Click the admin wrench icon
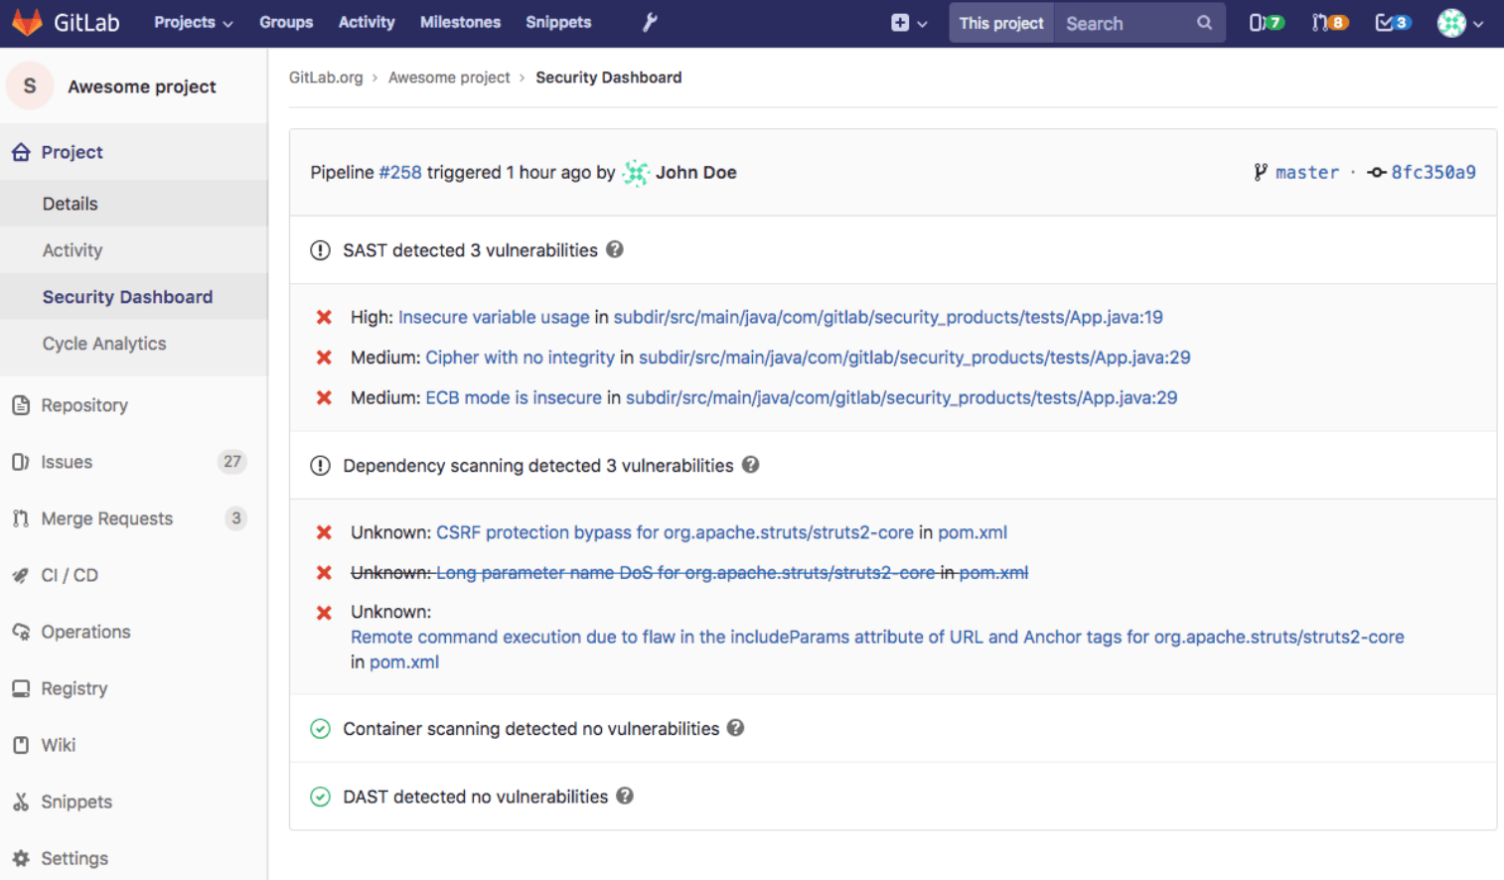This screenshot has height=880, width=1504. tap(649, 22)
